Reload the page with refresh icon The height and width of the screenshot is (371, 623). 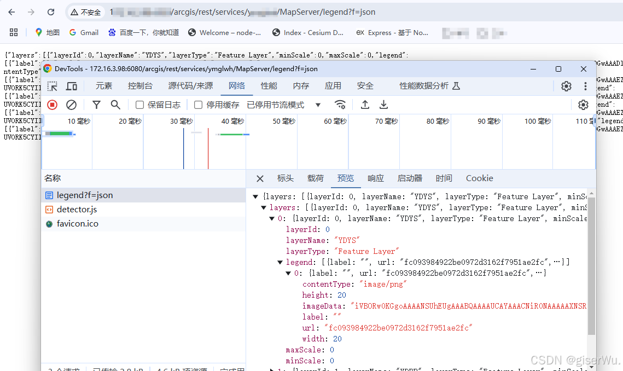point(51,12)
